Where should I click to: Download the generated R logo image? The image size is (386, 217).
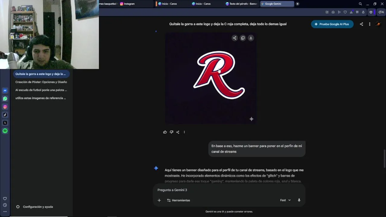(x=251, y=38)
